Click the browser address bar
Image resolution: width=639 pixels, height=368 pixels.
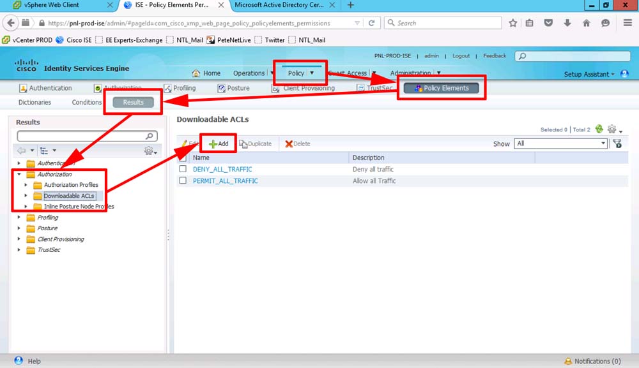click(199, 23)
